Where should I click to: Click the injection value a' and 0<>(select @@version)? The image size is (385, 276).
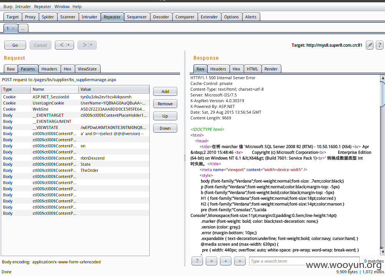(x=112, y=134)
